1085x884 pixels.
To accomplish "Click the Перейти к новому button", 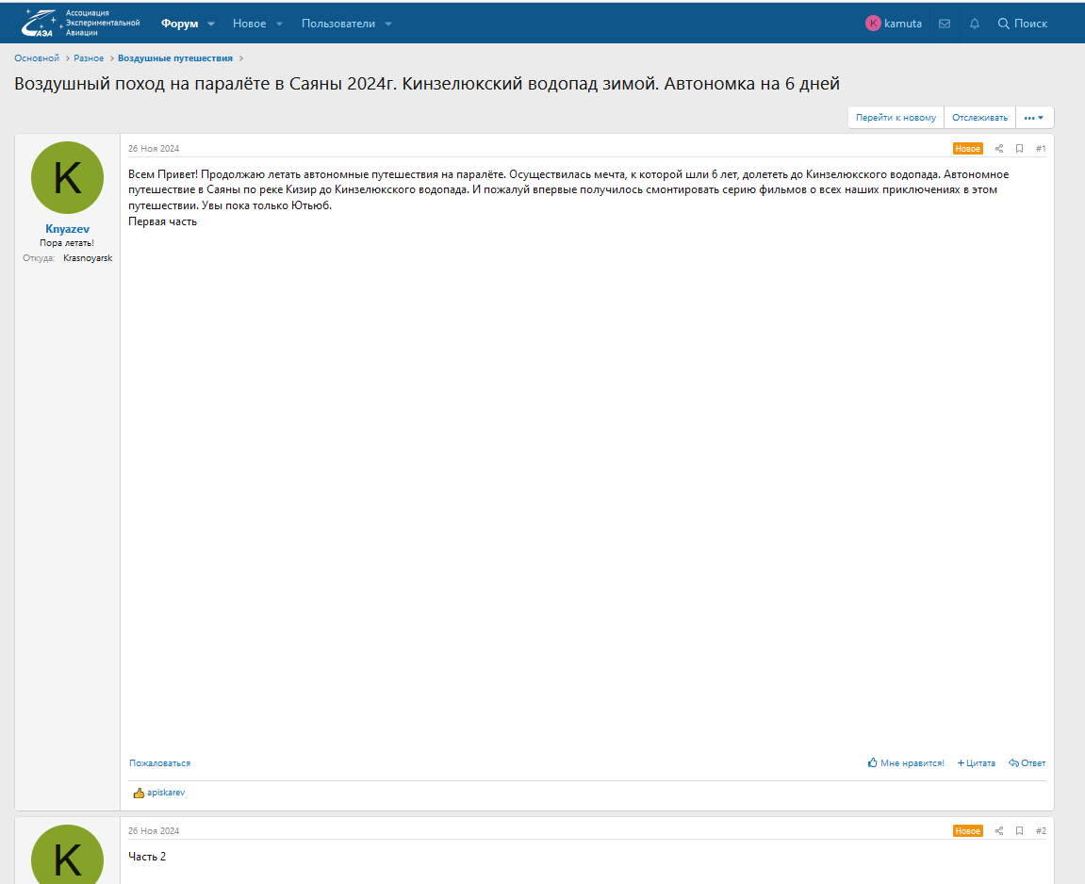I will [x=896, y=118].
